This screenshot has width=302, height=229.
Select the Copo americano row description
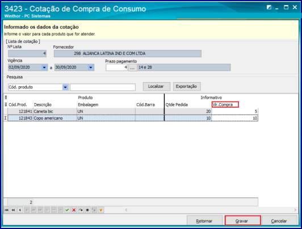point(55,118)
